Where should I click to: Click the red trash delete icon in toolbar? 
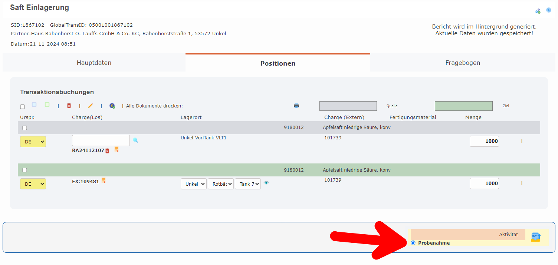[69, 106]
